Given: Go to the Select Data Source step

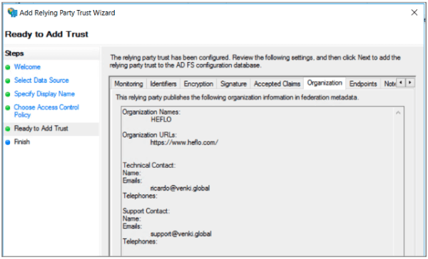Looking at the screenshot, I should [x=41, y=80].
